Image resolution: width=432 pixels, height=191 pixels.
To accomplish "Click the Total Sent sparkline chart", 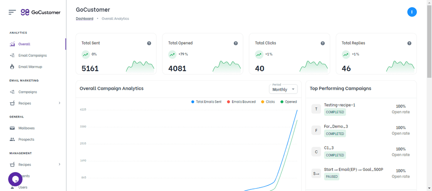I will (140, 66).
